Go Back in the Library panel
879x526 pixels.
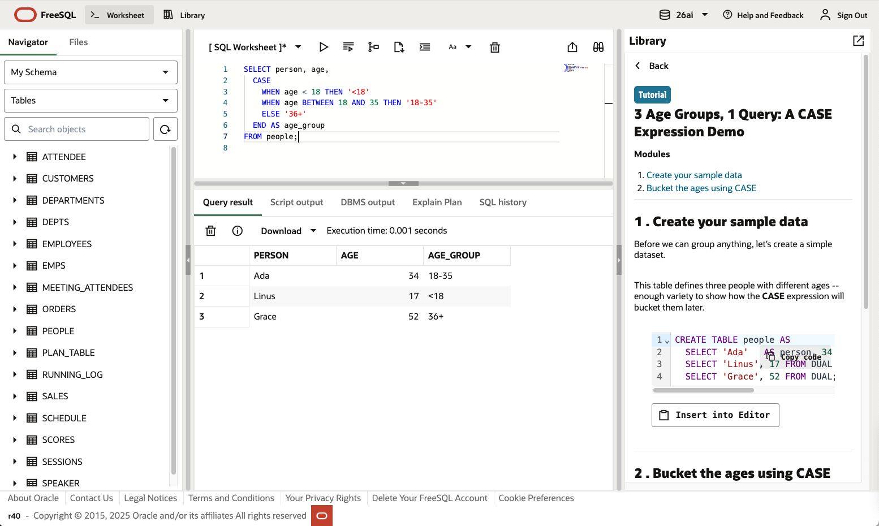click(652, 66)
